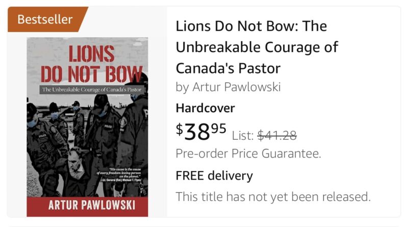Open the Lions Do Not Bow cover thumbnail
The width and height of the screenshot is (408, 227).
click(87, 127)
